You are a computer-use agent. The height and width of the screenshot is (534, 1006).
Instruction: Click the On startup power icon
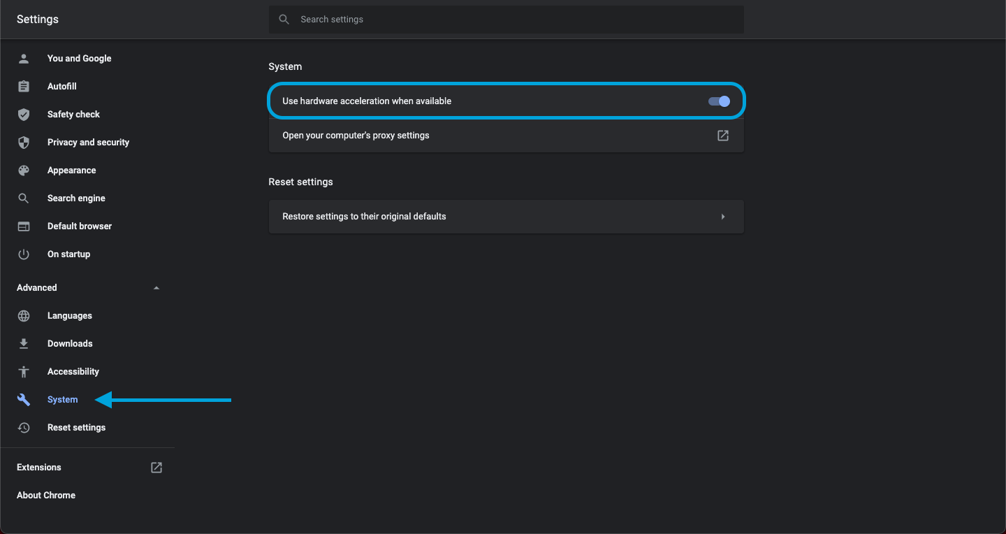coord(24,254)
